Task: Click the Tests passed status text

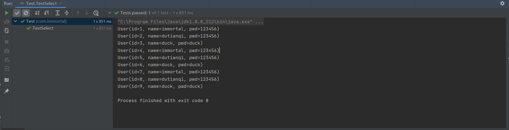Action: (x=134, y=13)
